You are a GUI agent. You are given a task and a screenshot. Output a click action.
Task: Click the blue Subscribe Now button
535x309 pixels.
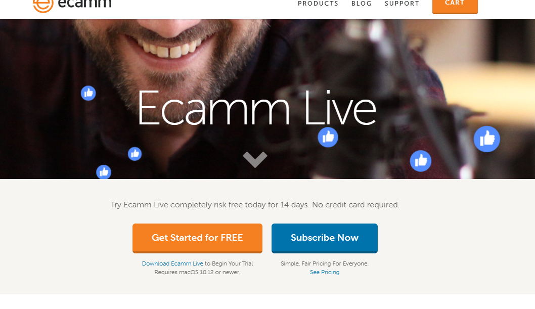325,238
